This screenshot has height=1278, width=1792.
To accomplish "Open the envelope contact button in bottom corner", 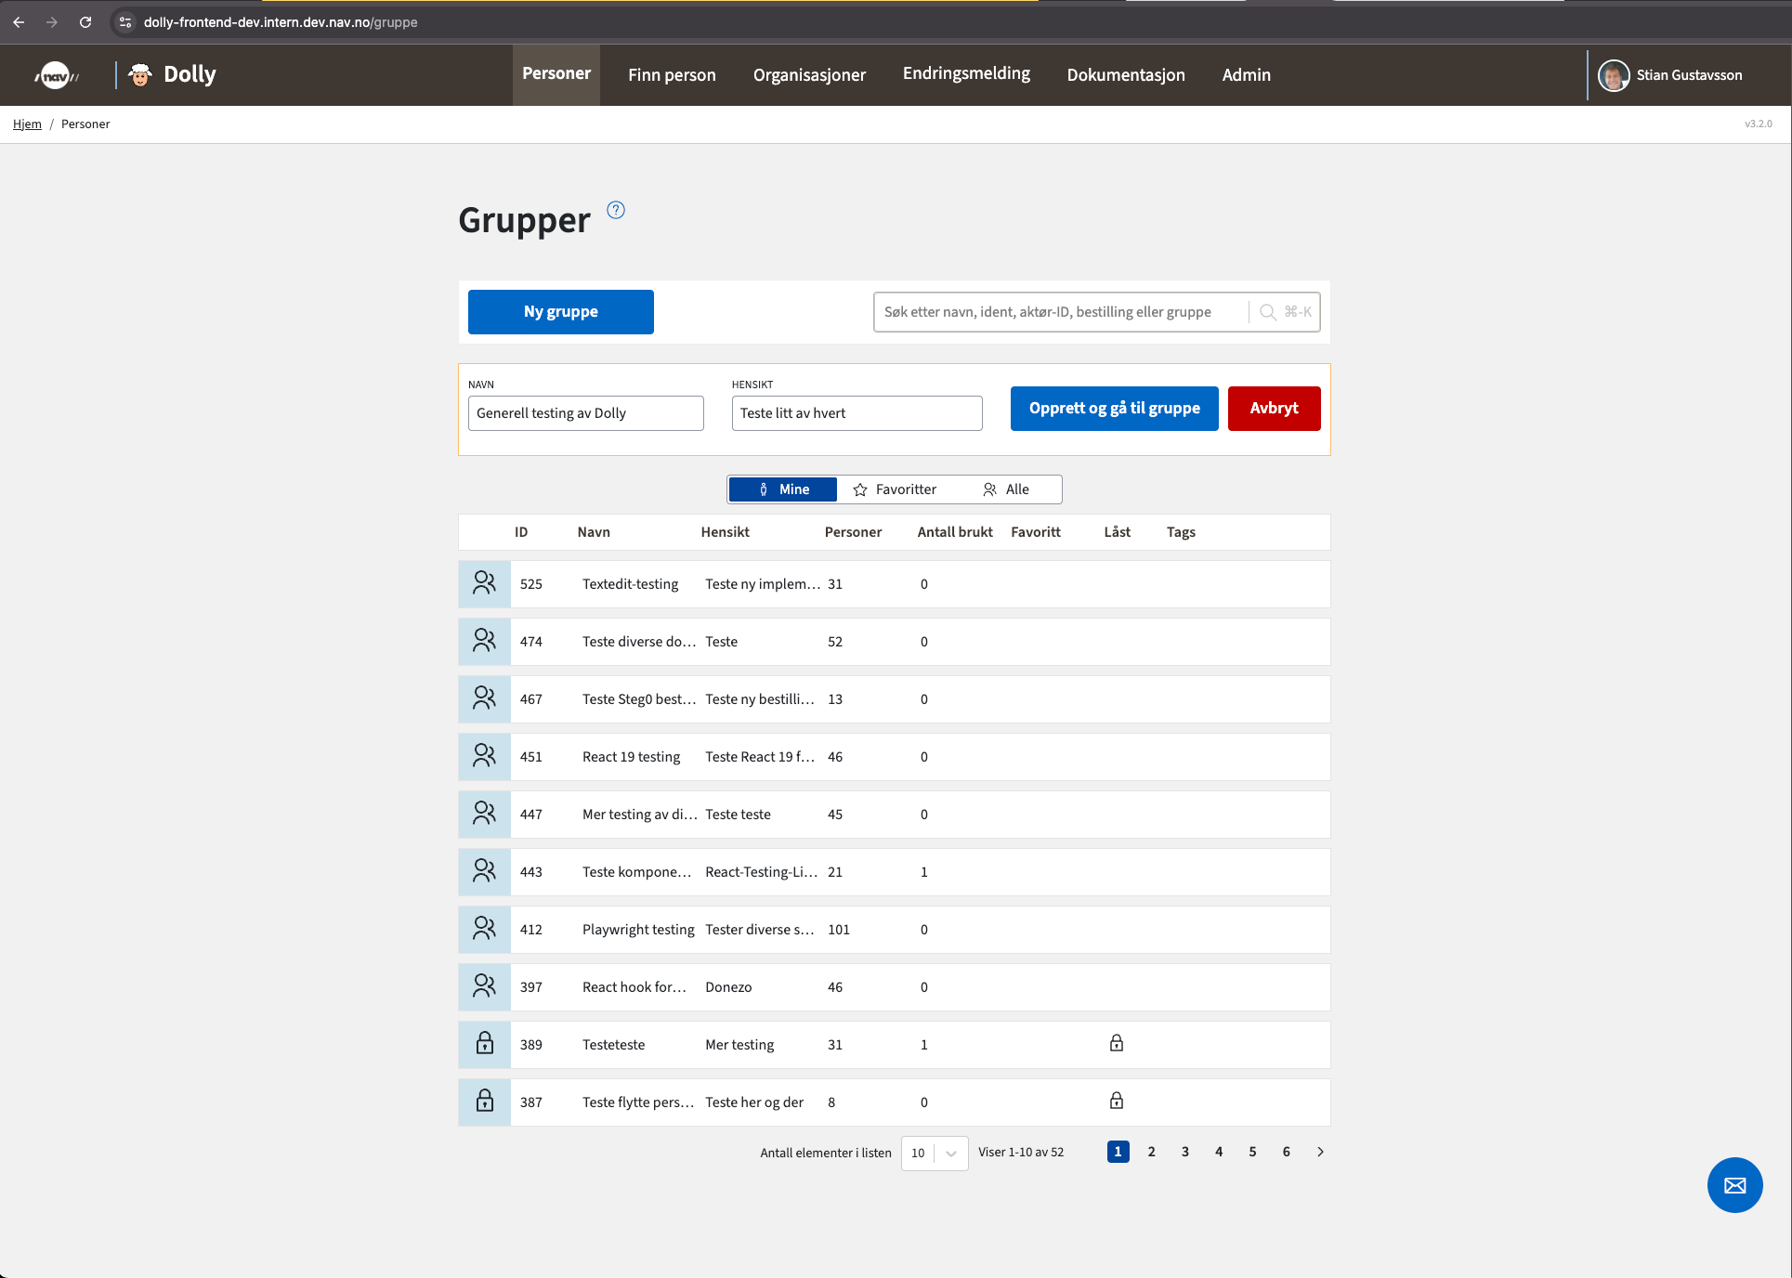I will 1733,1185.
